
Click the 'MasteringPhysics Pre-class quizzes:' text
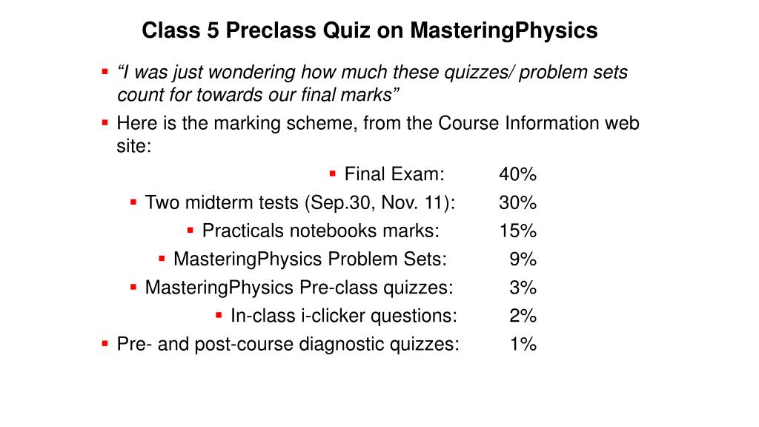[299, 287]
